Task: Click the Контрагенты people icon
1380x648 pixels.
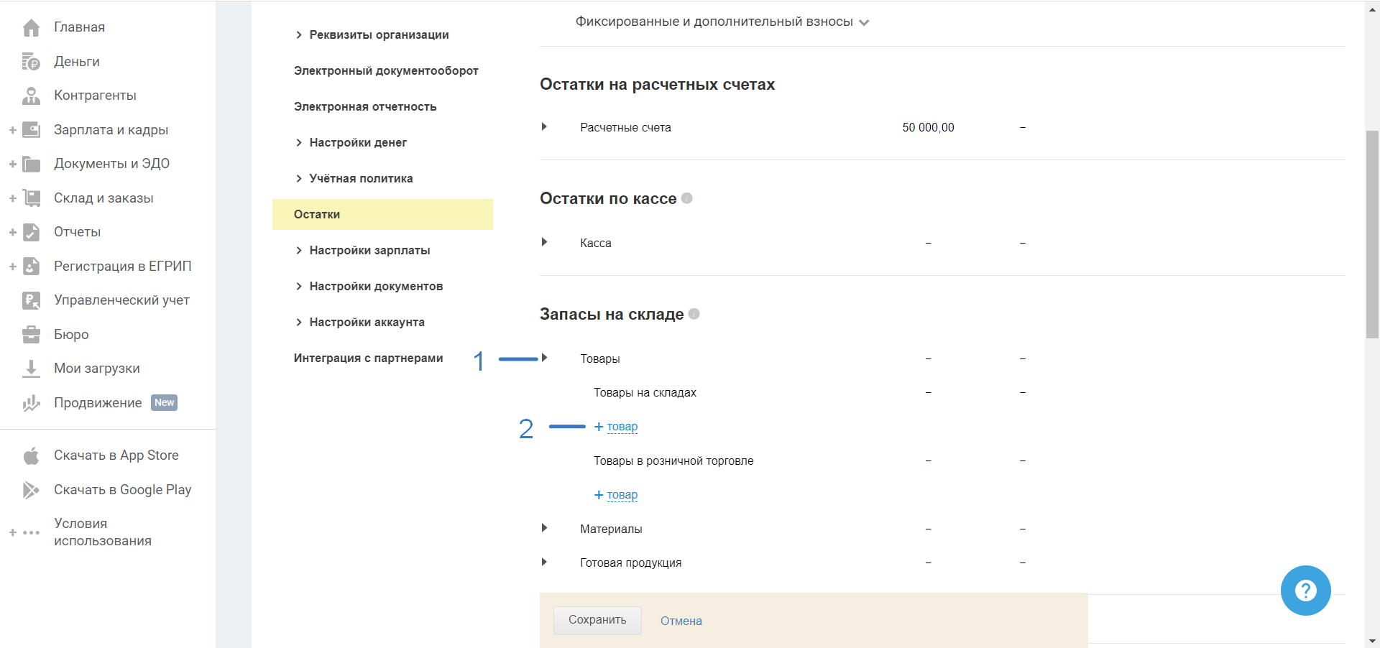Action: point(31,96)
